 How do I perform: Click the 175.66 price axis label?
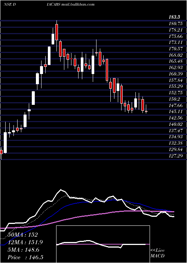[x=176, y=36]
